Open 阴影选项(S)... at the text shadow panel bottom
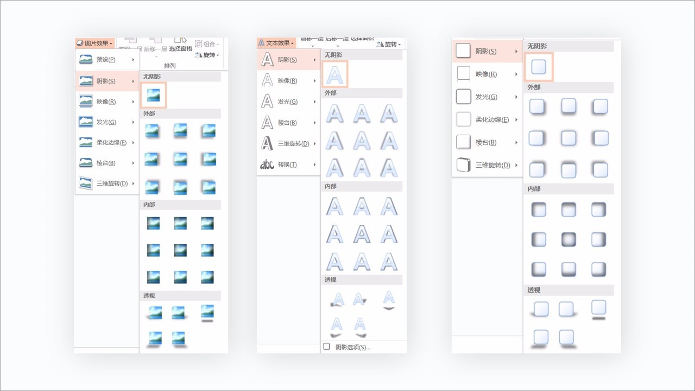Viewport: 695px width, 391px height. tap(352, 347)
